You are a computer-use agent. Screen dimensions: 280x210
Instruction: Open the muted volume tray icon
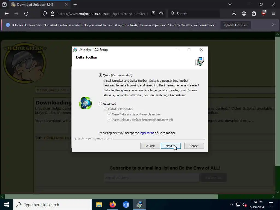pos(244,205)
